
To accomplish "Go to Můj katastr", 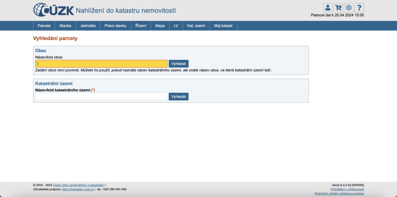I will [x=223, y=26].
